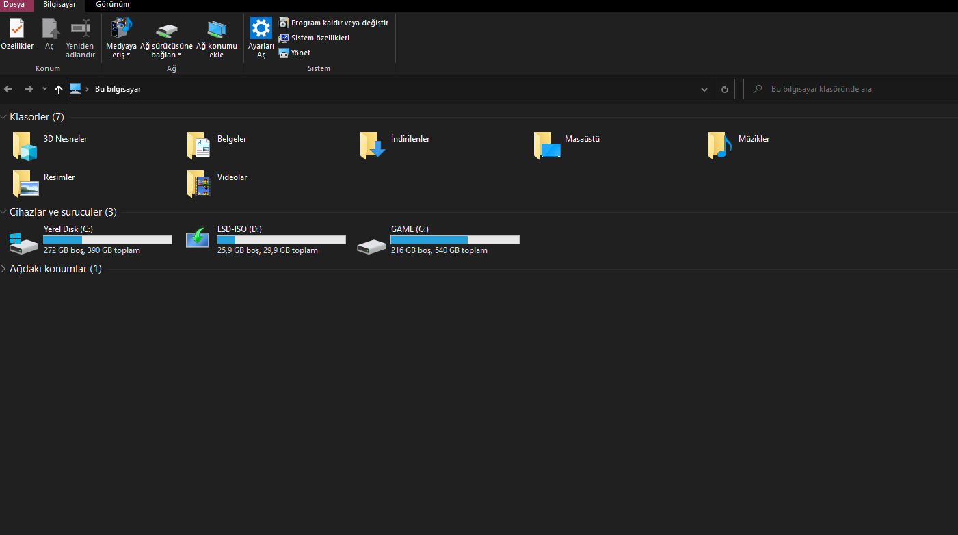Screen dimensions: 958x535
Task: Click the Aç icon in Konum group
Action: point(50,29)
